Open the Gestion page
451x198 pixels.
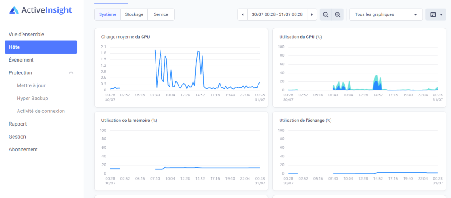[x=18, y=137]
